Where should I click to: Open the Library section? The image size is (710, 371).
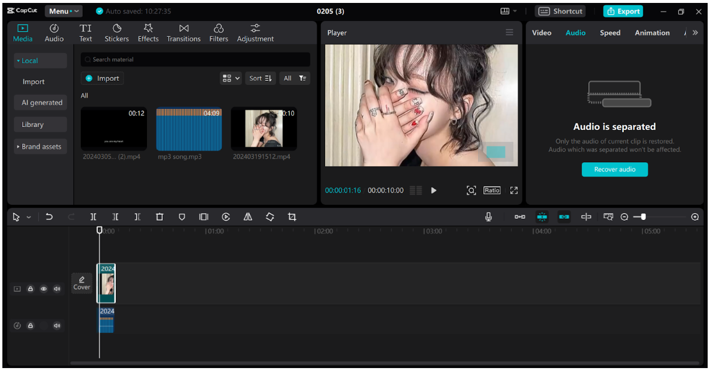(x=40, y=125)
